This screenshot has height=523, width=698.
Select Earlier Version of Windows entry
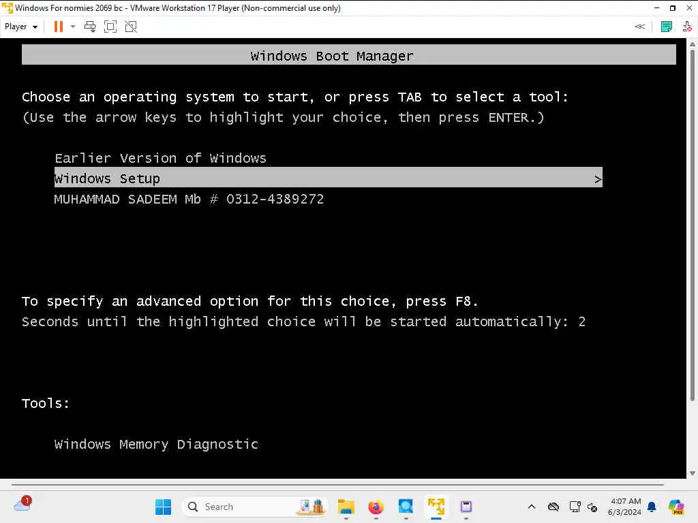pyautogui.click(x=160, y=158)
